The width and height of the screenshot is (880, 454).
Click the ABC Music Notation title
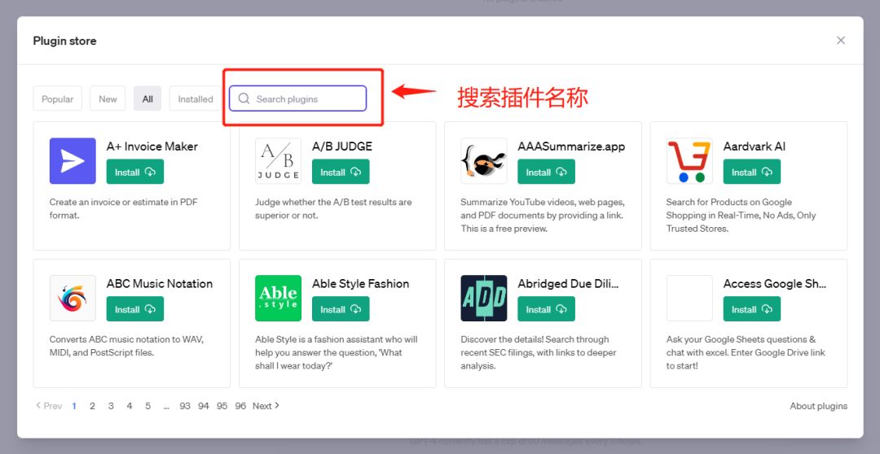point(160,284)
